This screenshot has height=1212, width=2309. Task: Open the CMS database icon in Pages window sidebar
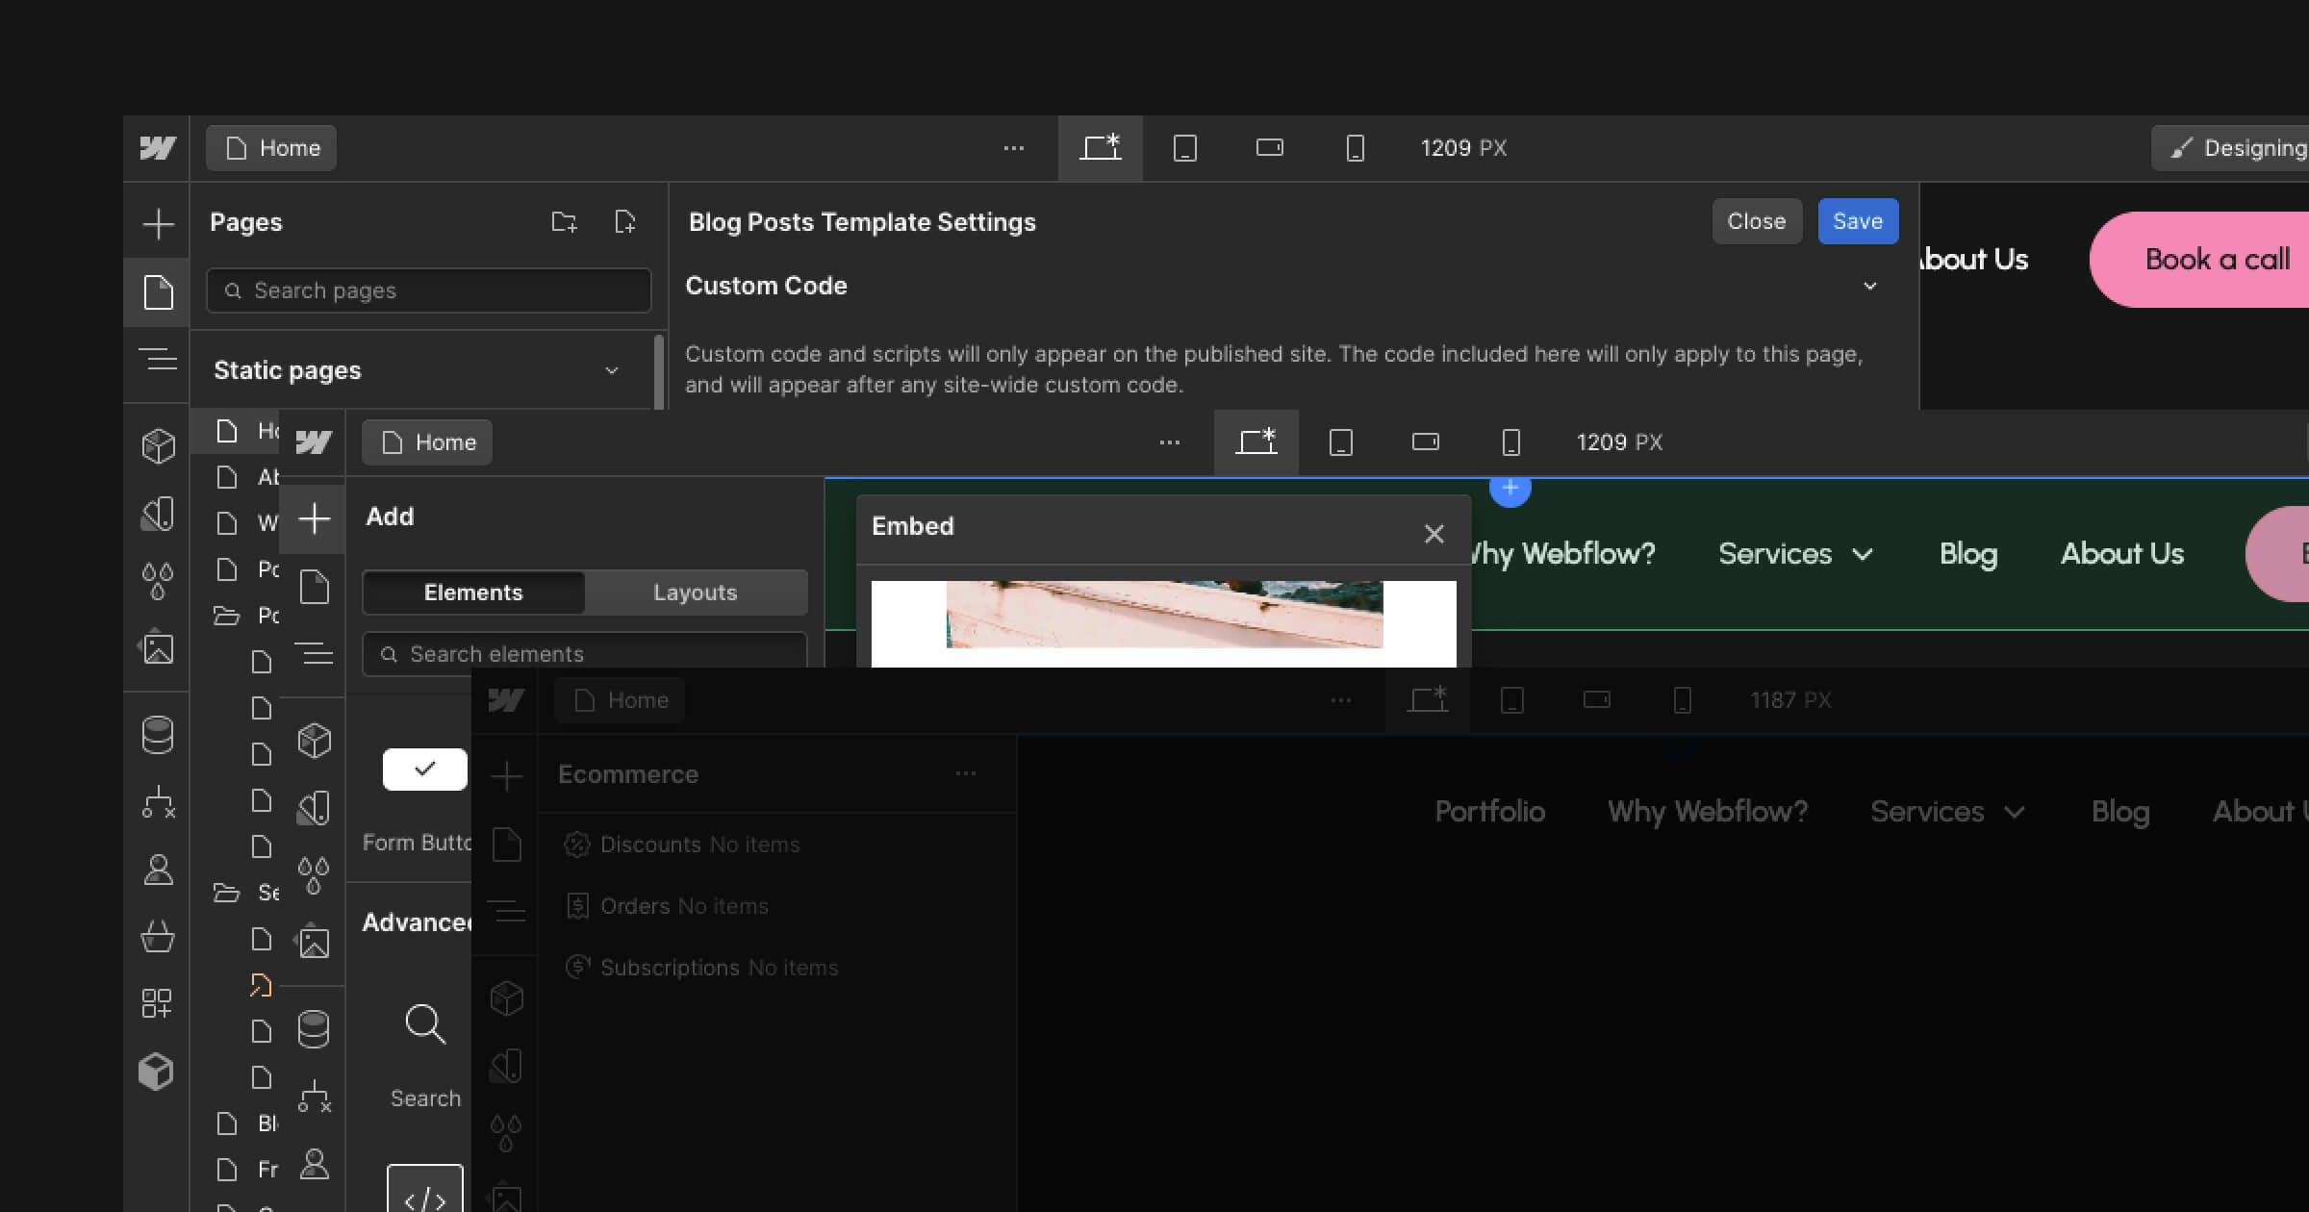(158, 735)
